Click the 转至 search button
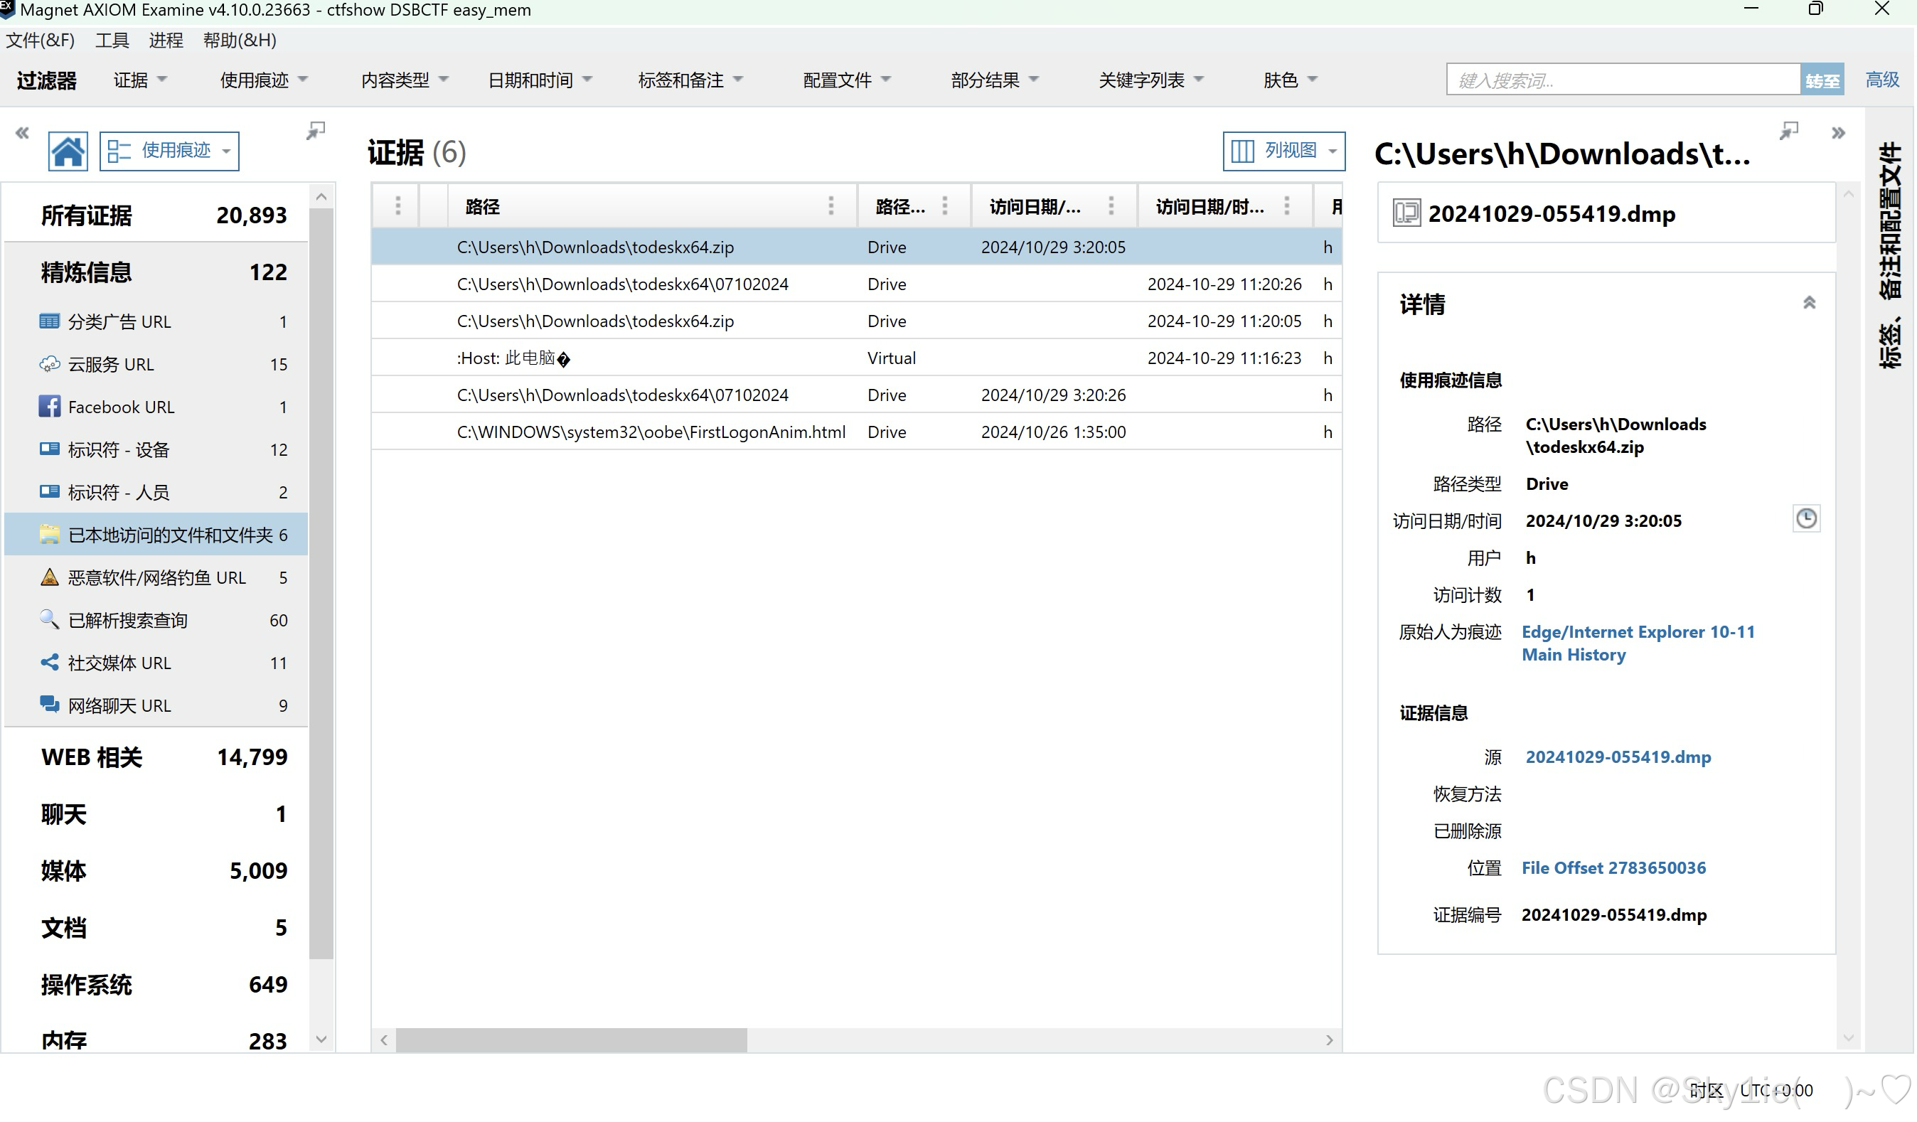The width and height of the screenshot is (1917, 1122). pos(1822,79)
